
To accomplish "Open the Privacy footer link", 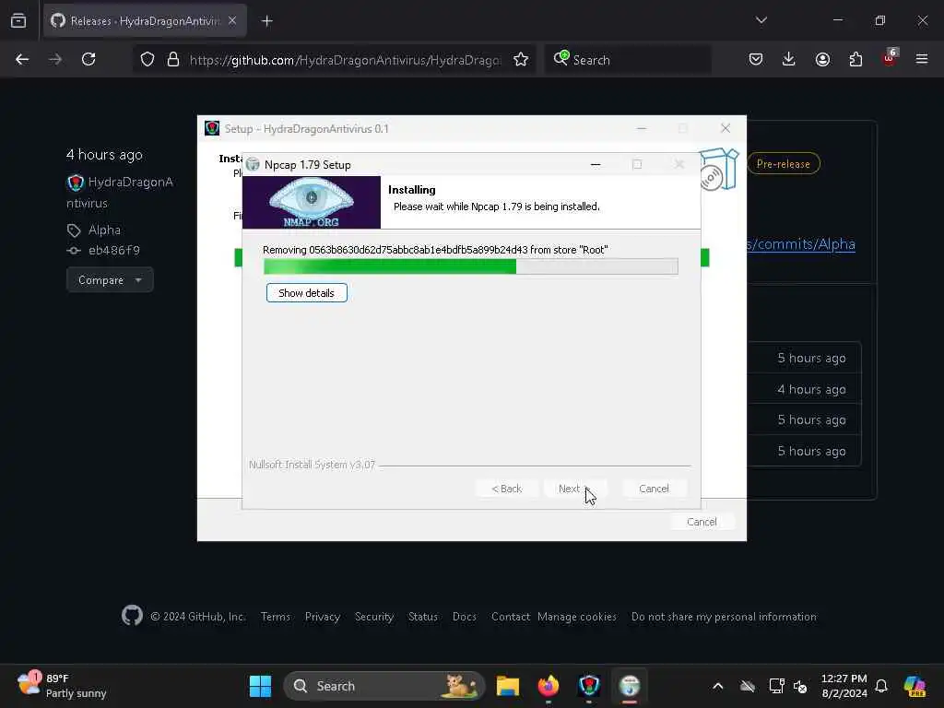I will pyautogui.click(x=322, y=617).
